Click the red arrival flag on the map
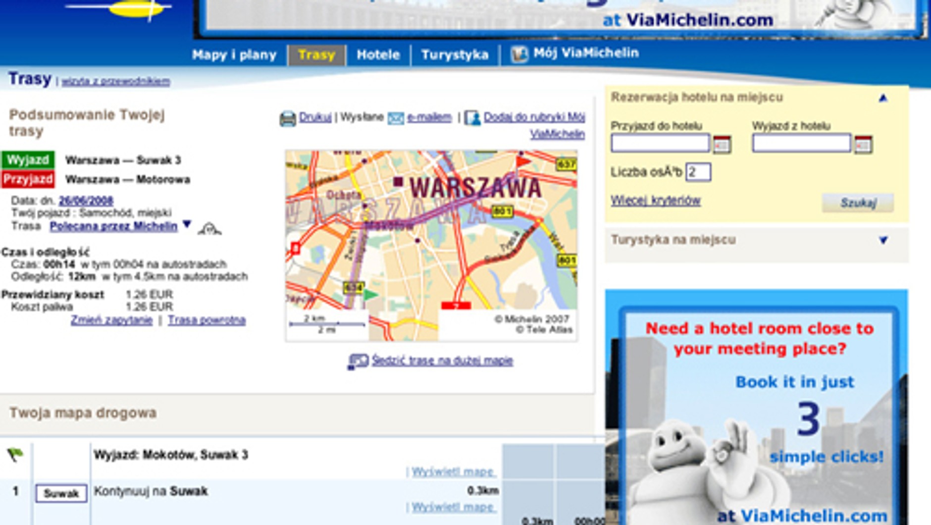The width and height of the screenshot is (931, 525). [x=523, y=162]
